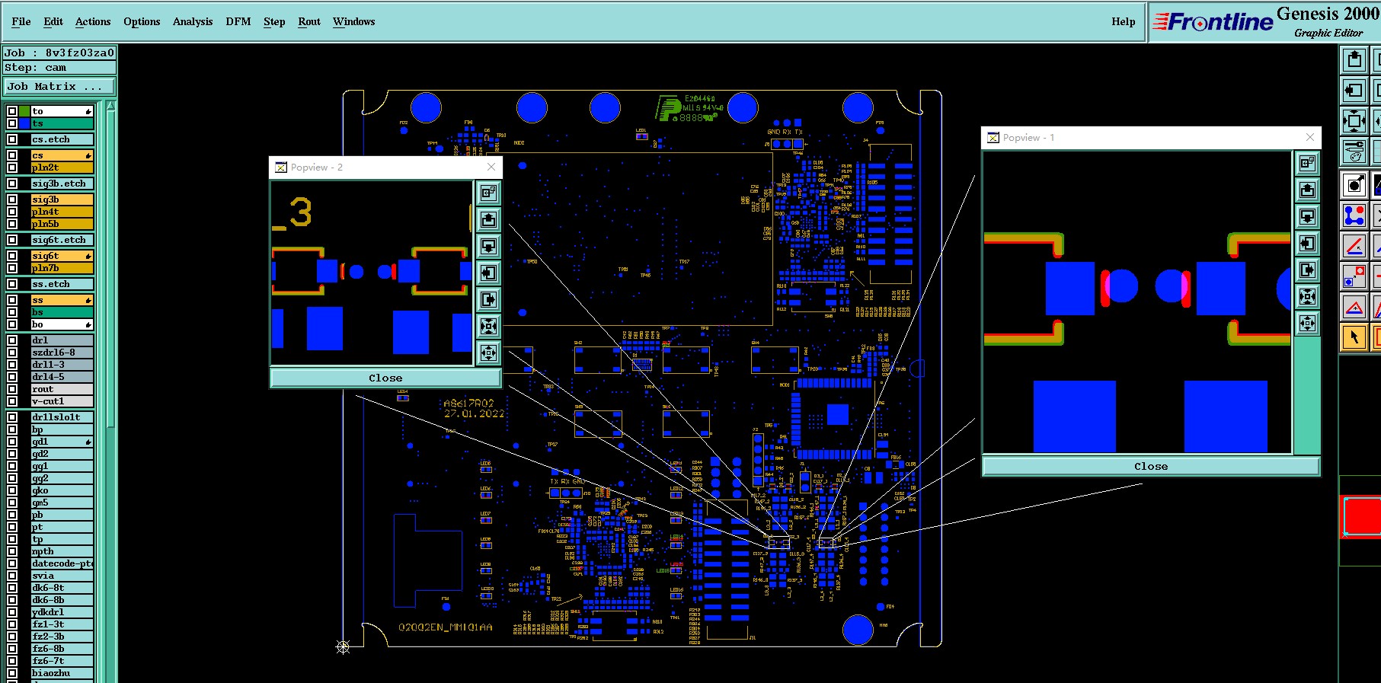Click pan-up icon in Popview 2 toolbar
The image size is (1381, 683).
488,220
